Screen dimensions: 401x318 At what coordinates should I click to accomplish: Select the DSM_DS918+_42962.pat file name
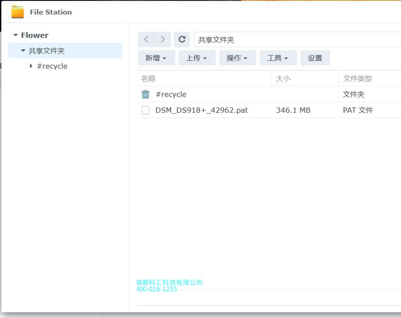point(202,110)
